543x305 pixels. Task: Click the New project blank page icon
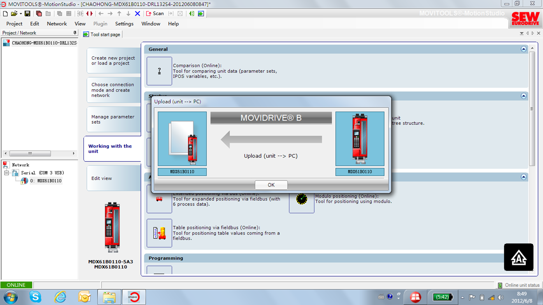point(5,14)
